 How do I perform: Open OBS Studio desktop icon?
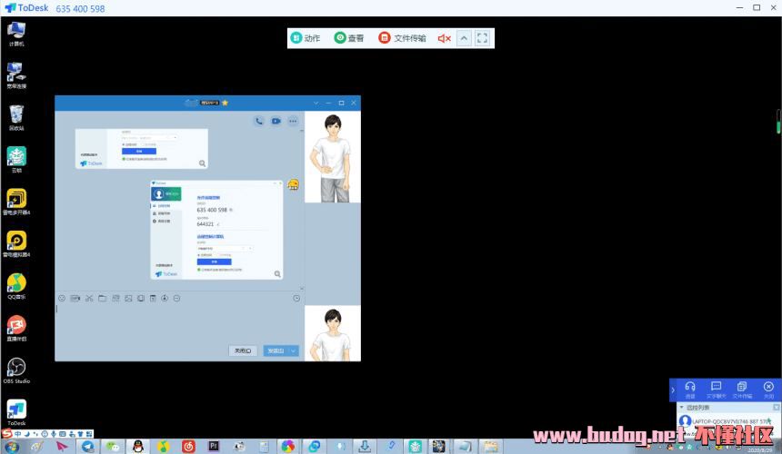tap(16, 370)
